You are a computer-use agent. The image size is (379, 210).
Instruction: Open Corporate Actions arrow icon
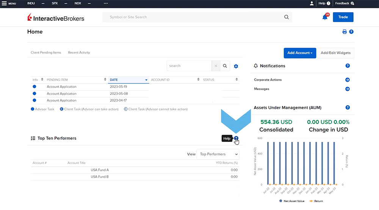click(347, 80)
